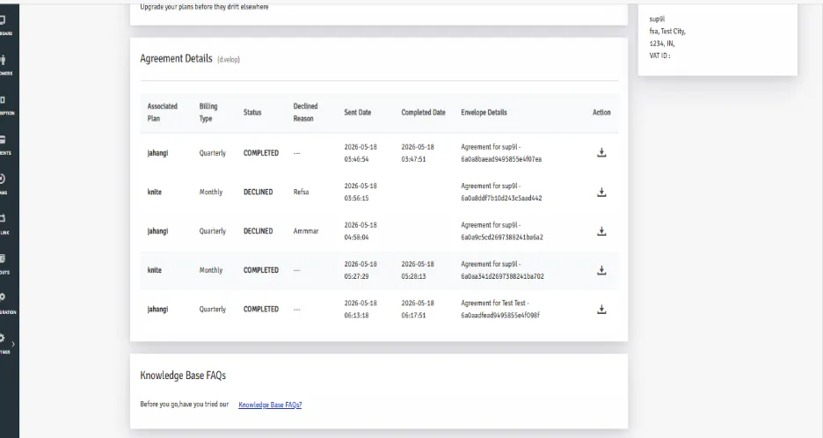This screenshot has height=438, width=823.
Task: Click the sup9l name in address card
Action: point(657,18)
